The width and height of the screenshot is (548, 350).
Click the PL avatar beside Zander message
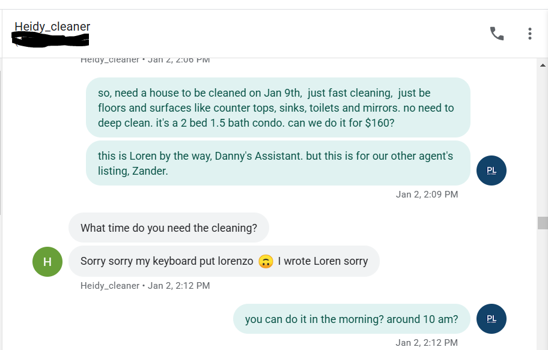491,170
